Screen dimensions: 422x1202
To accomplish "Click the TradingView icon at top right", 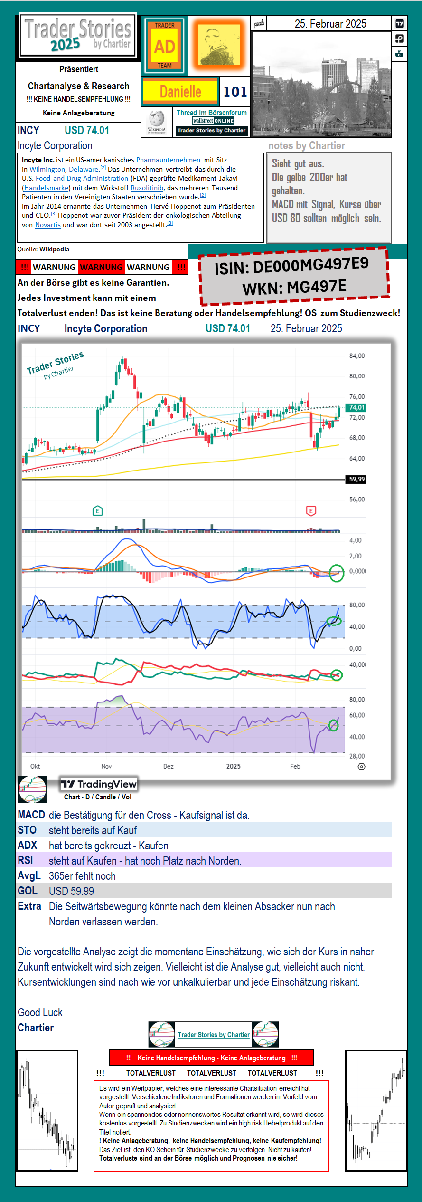I will coord(400,23).
